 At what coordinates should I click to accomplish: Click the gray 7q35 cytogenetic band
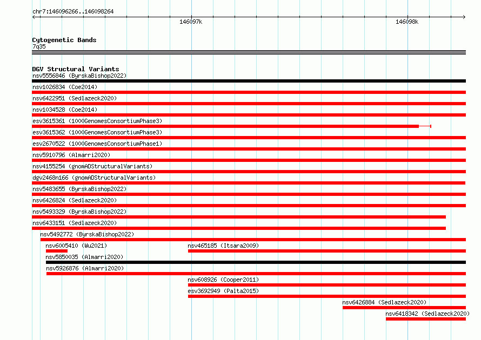coord(249,52)
